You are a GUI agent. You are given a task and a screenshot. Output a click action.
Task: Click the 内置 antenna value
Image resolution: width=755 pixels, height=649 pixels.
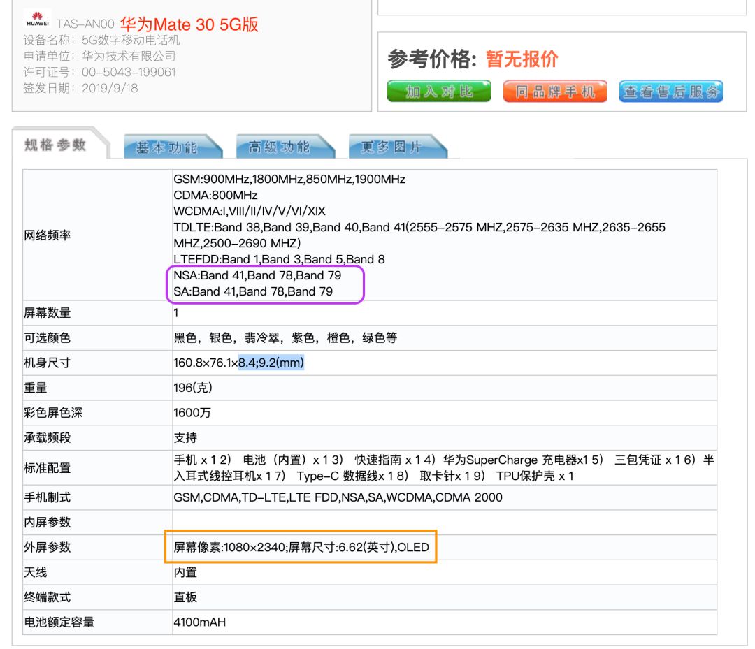tap(185, 573)
